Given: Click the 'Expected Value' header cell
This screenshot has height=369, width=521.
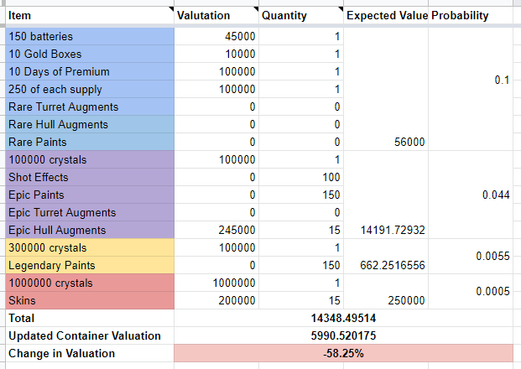Looking at the screenshot, I should click(x=386, y=15).
